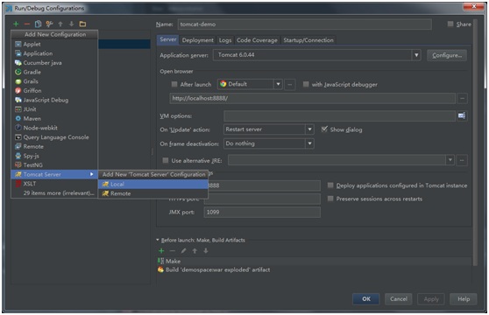Viewport: 489px width, 315px height.
Task: Toggle Deploy applications configured in Tomcat instance
Action: [x=330, y=185]
